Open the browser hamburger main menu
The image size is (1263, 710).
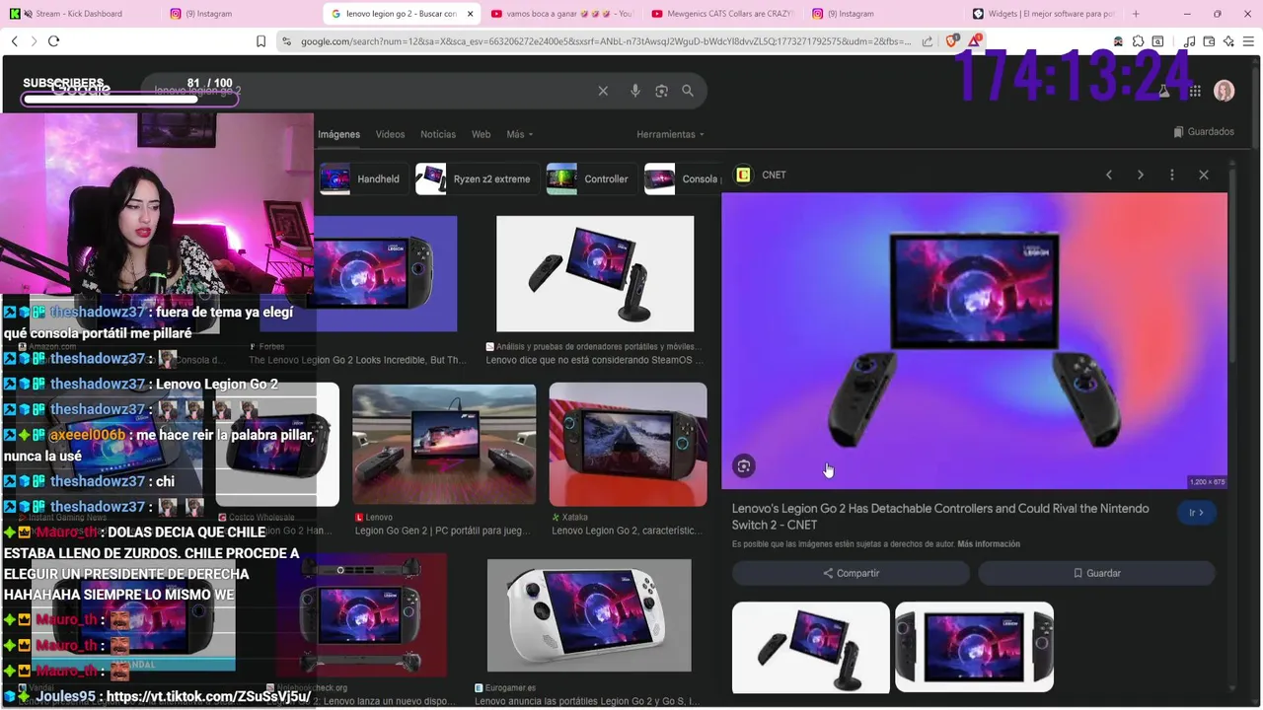coord(1248,41)
